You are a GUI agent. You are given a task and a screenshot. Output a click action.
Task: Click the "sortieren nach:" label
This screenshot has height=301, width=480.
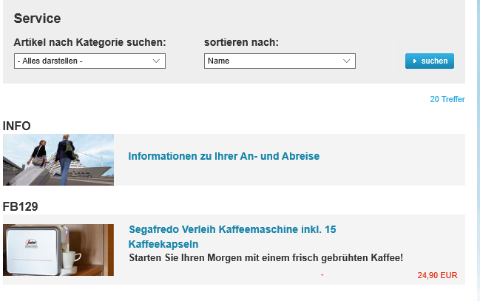pos(241,42)
